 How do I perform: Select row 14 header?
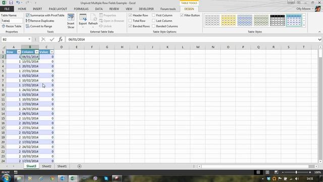click(x=3, y=113)
